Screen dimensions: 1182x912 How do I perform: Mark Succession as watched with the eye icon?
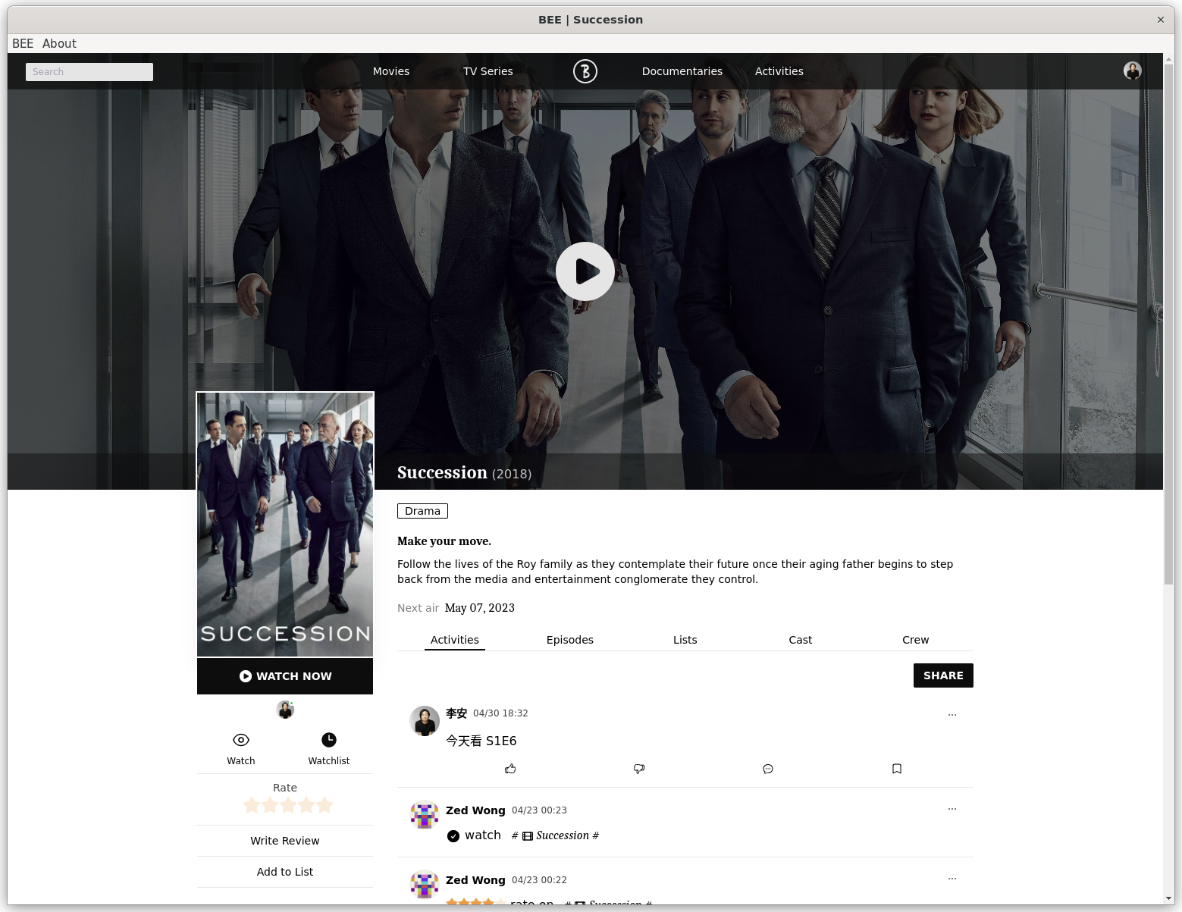pyautogui.click(x=241, y=740)
